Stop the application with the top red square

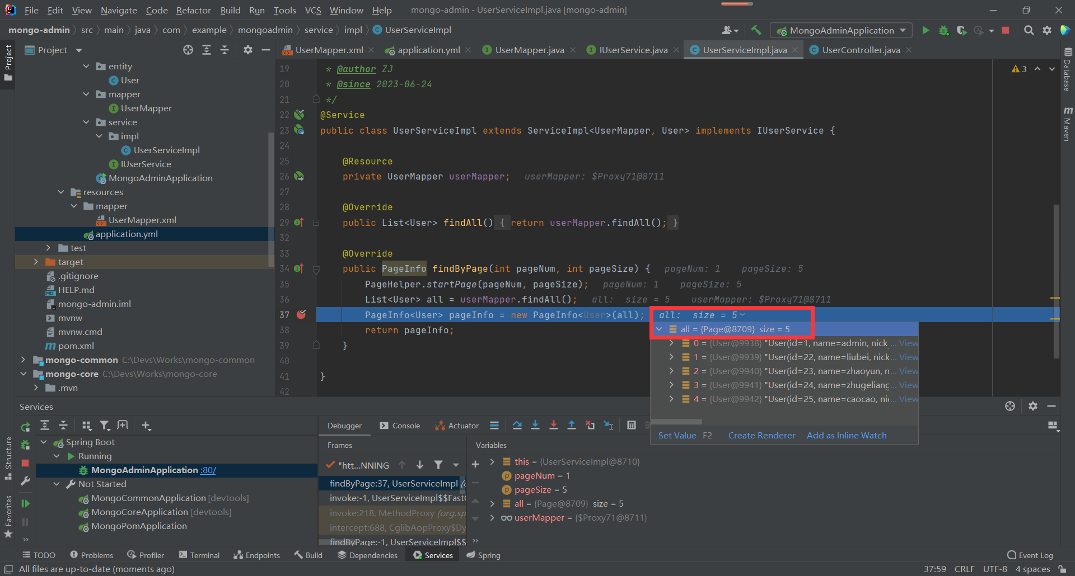coord(1006,30)
